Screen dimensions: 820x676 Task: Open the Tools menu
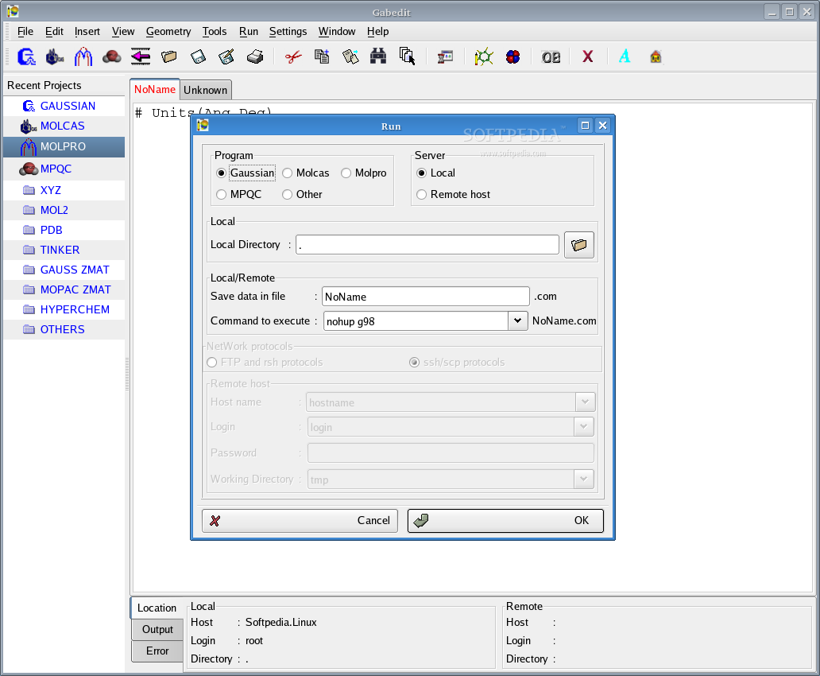point(215,32)
